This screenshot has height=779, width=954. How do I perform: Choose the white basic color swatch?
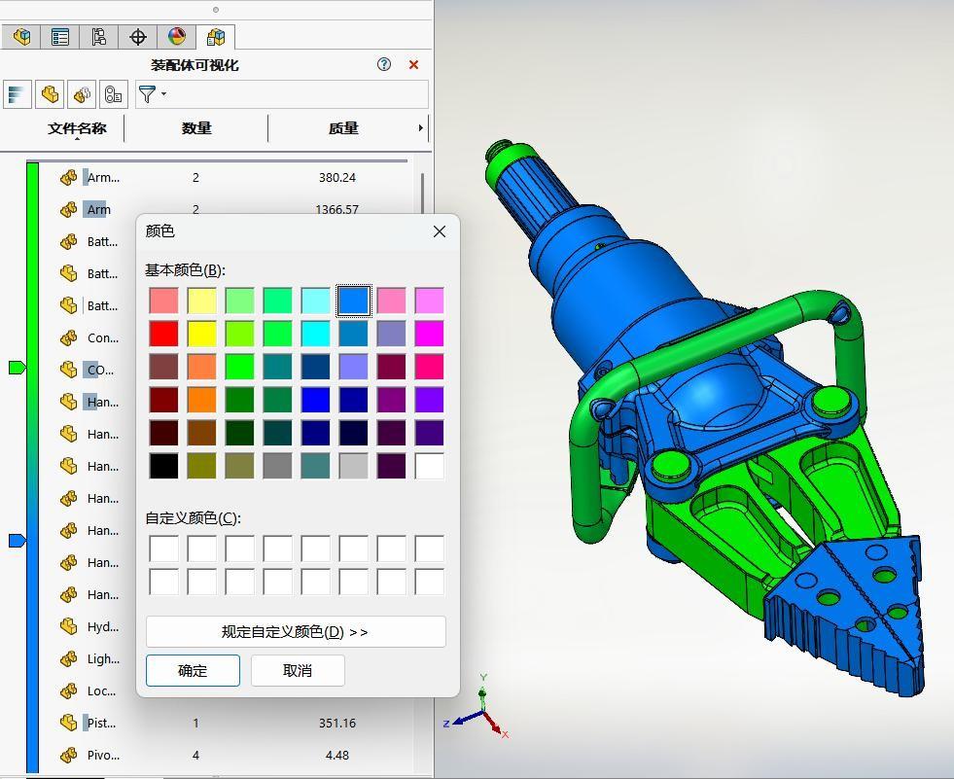[x=429, y=466]
